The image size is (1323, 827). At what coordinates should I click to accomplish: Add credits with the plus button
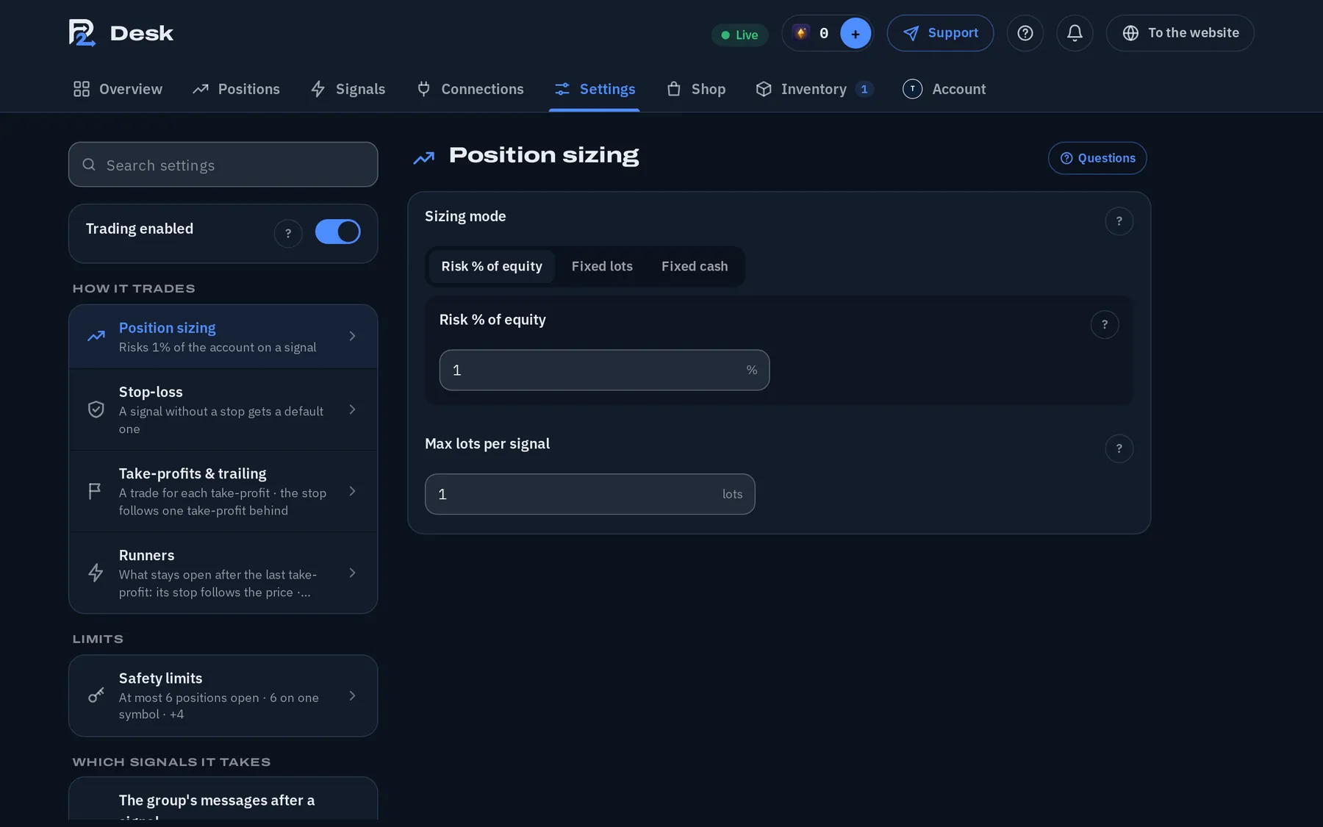(x=855, y=33)
